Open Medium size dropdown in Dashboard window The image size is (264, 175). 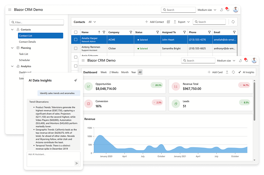tap(226, 61)
